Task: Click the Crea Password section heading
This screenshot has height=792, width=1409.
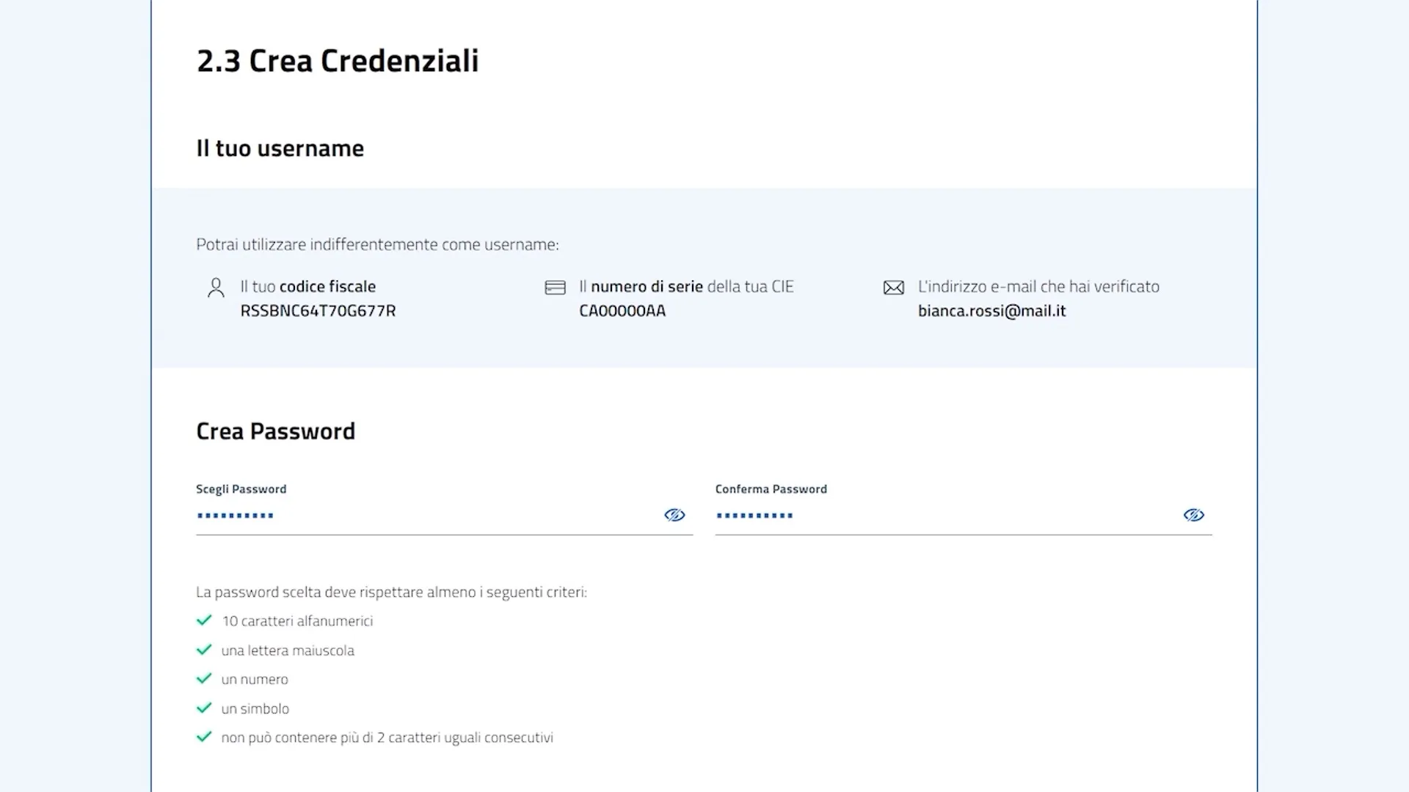Action: point(275,431)
